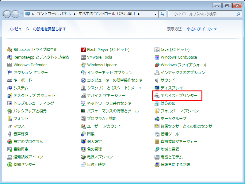Open the 音声認識 microphone icon
Viewport: 245px width, 184px height.
pos(10,134)
